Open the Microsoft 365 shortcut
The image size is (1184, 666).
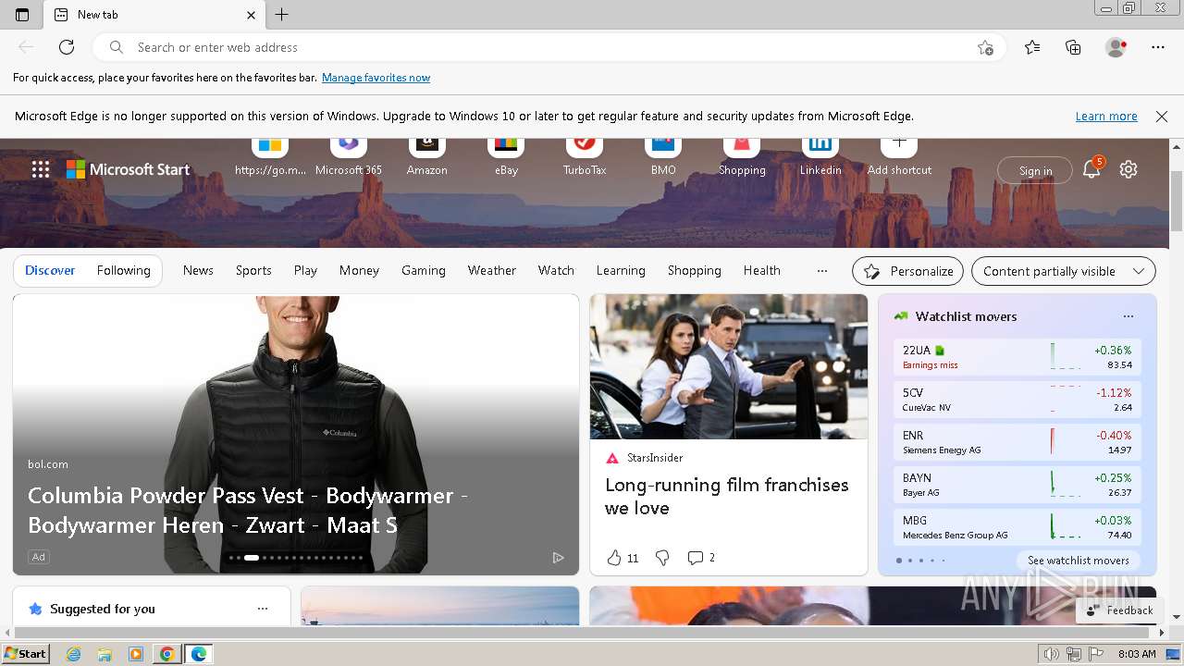click(x=349, y=157)
